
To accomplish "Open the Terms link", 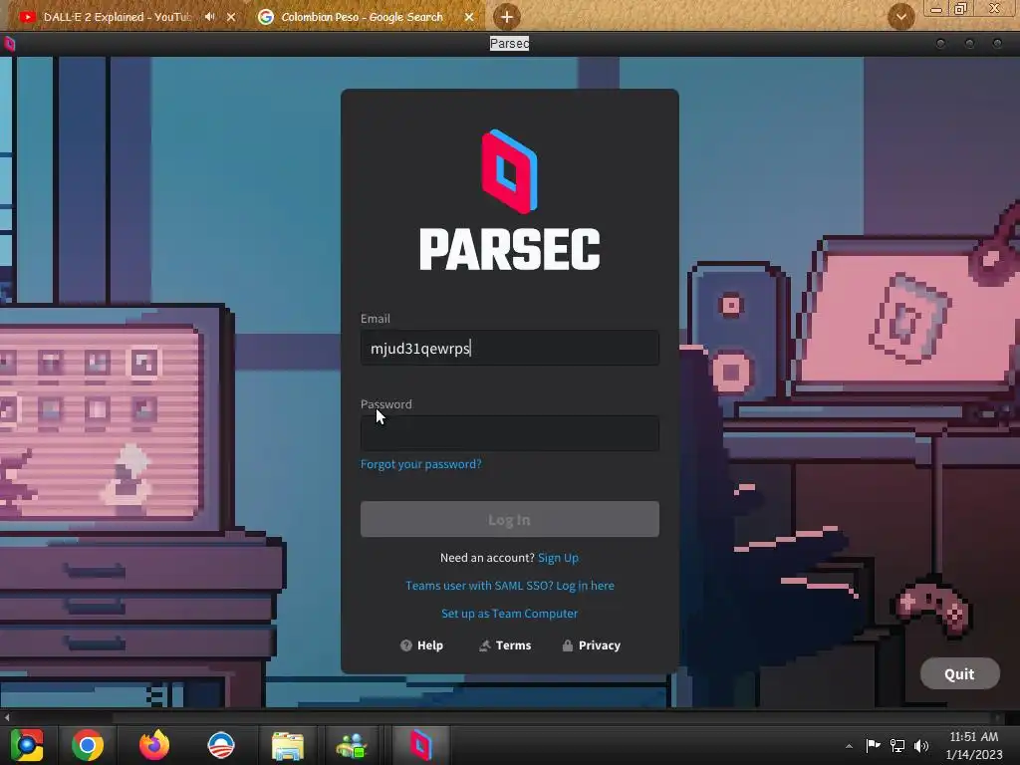I will coord(505,645).
